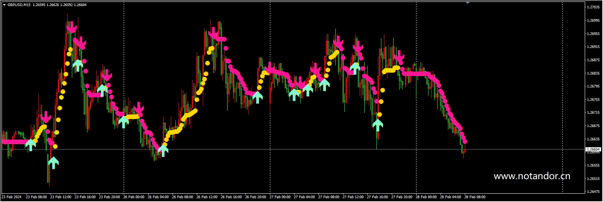603x202 pixels.
Task: Open the www.notandor.cn watermark link
Action: pos(532,176)
